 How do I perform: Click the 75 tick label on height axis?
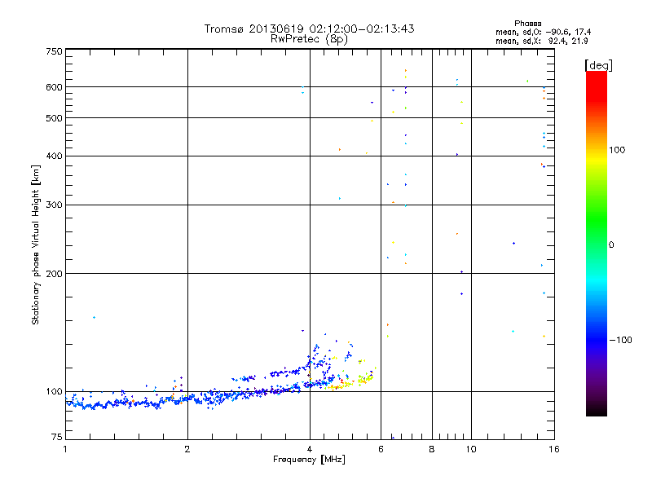55,438
